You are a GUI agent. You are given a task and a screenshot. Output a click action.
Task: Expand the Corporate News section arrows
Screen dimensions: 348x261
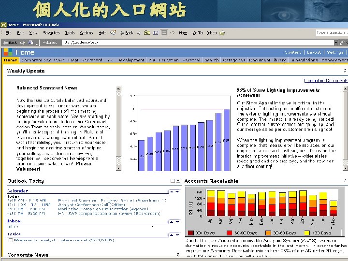pos(178,255)
